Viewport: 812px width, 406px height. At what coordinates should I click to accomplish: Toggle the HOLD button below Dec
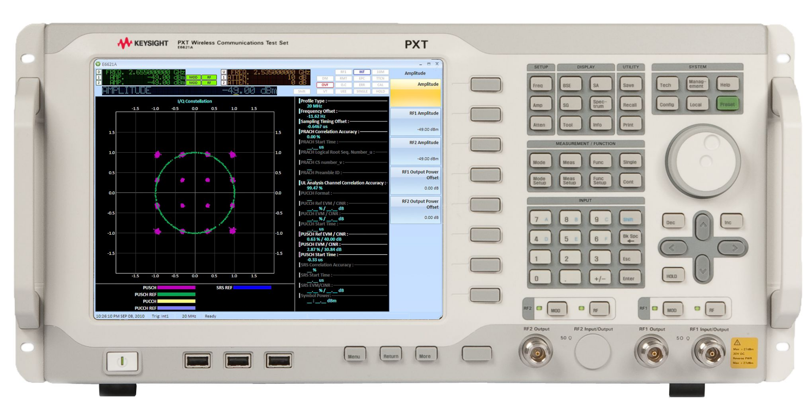click(x=672, y=276)
